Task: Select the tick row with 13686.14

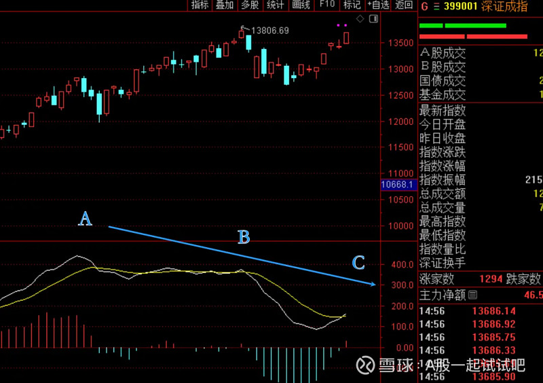Action: point(481,311)
